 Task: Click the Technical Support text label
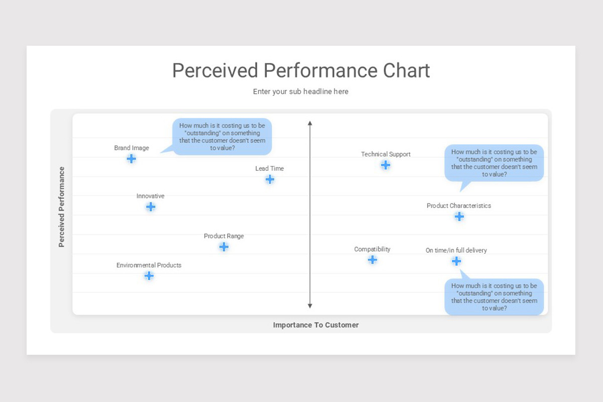[x=385, y=154]
